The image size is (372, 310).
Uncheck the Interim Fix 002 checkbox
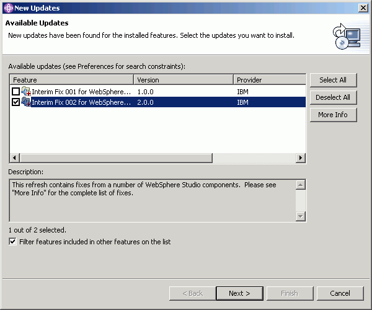coord(16,102)
